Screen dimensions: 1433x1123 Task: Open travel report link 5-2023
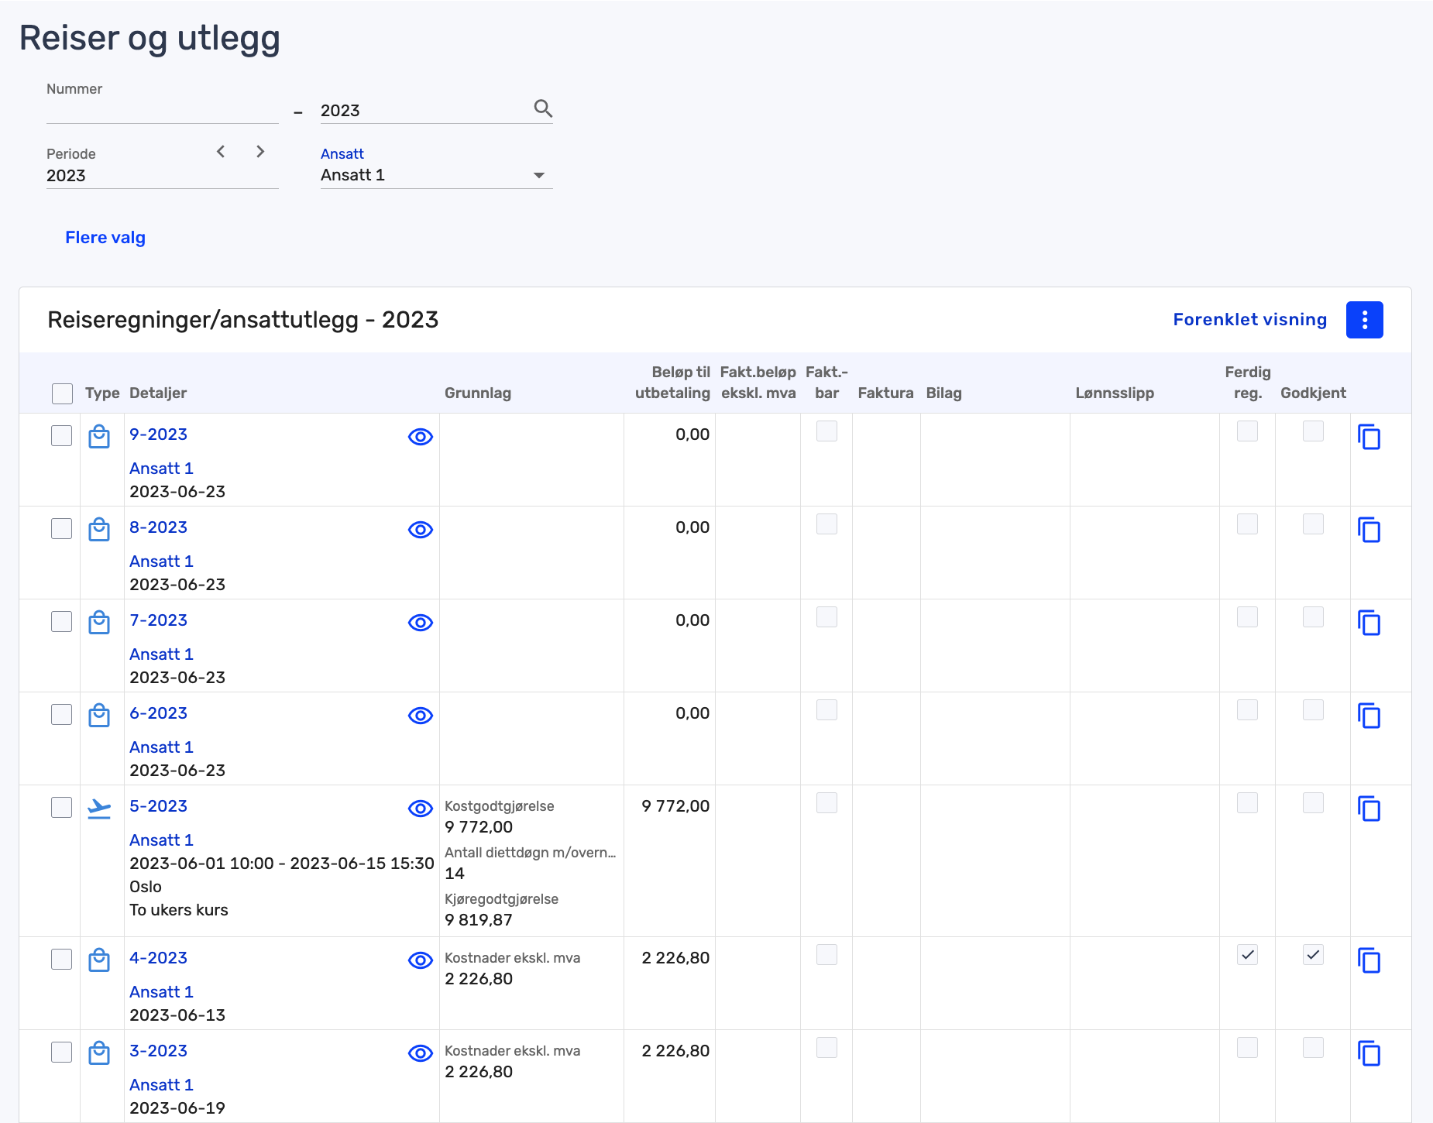[x=158, y=806]
